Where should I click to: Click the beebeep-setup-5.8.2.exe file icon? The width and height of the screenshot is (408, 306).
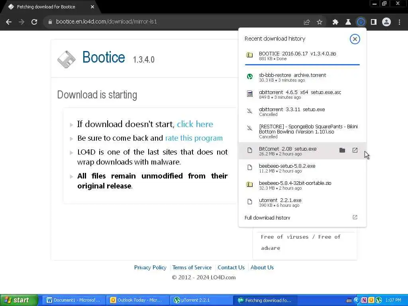point(249,167)
